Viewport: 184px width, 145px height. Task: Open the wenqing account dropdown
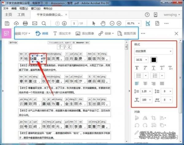(x=172, y=15)
